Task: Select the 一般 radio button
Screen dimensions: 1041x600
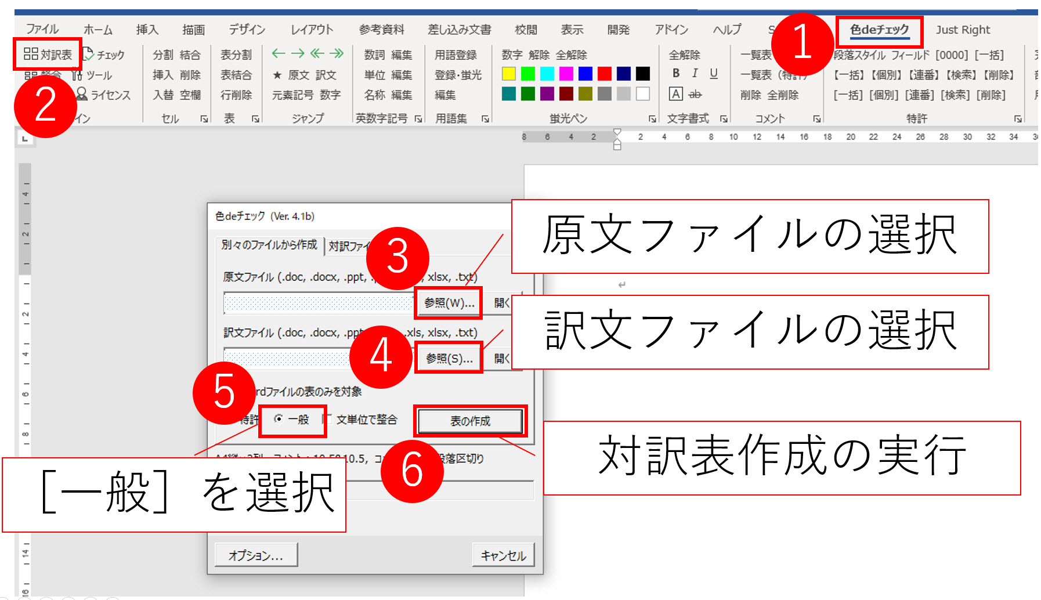Action: tap(279, 419)
